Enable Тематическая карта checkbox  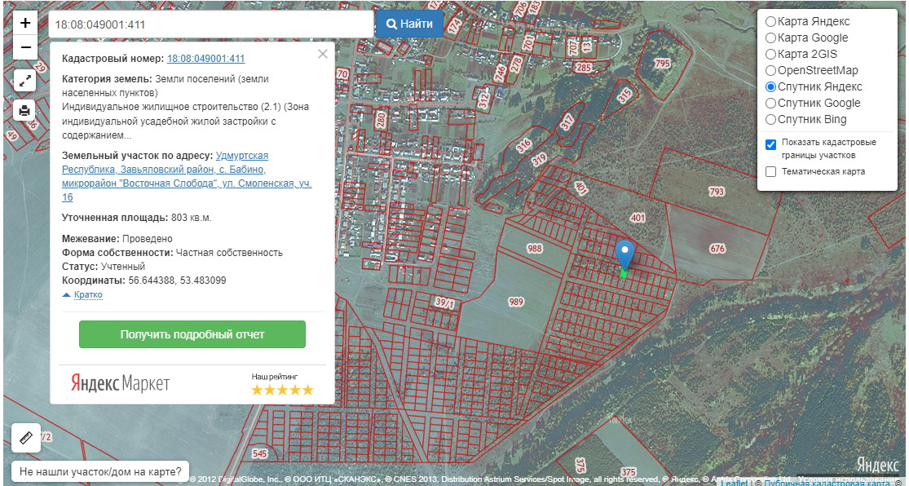click(770, 172)
